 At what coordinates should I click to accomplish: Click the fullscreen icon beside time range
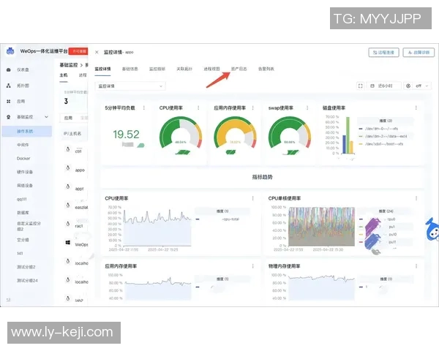click(x=361, y=86)
